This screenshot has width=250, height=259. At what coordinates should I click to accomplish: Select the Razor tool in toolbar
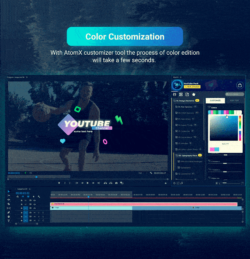(x=9, y=204)
